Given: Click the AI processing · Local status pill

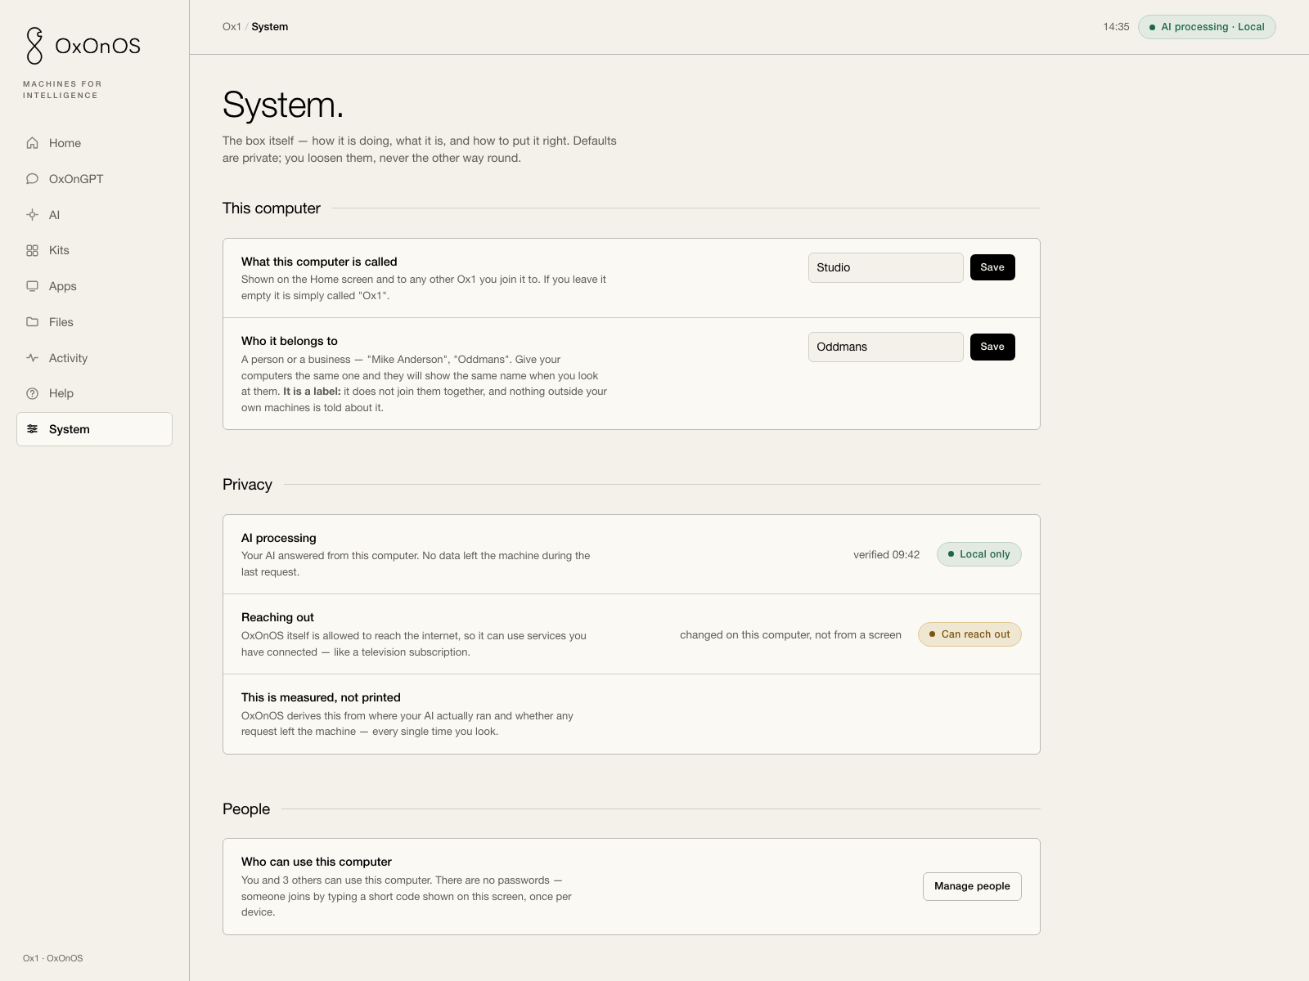Looking at the screenshot, I should [1207, 27].
